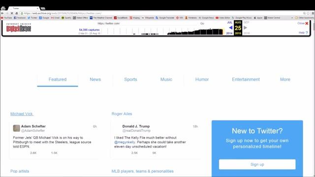Click the Wayback Machine logo
Image resolution: width=315 pixels, height=177 pixels.
(19, 28)
